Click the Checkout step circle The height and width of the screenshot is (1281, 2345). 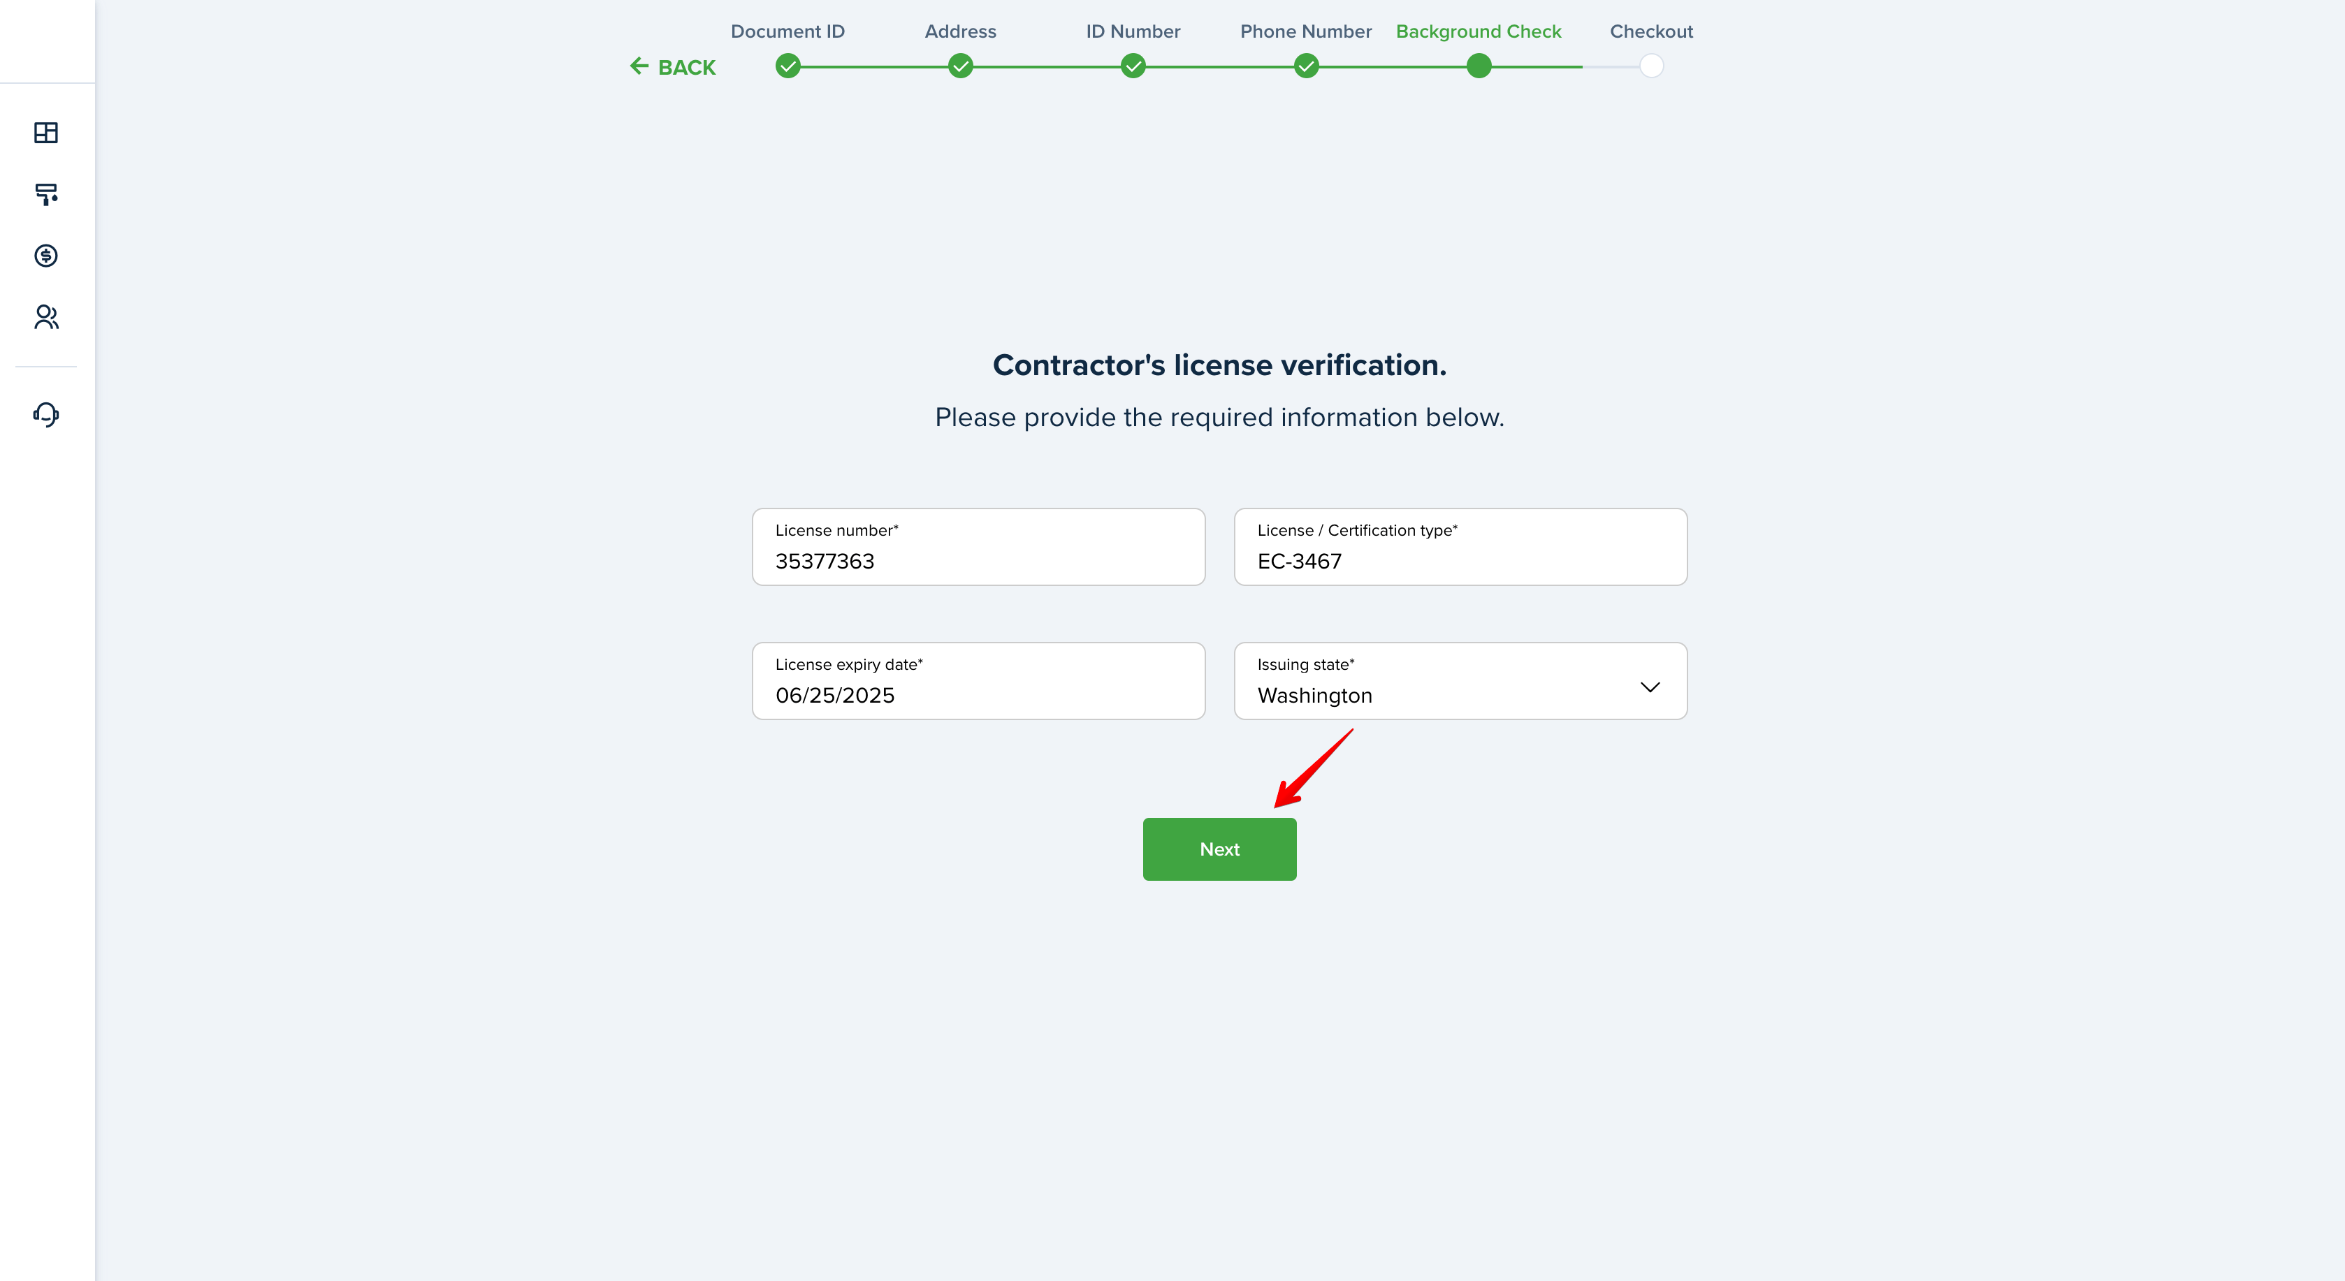click(1651, 66)
